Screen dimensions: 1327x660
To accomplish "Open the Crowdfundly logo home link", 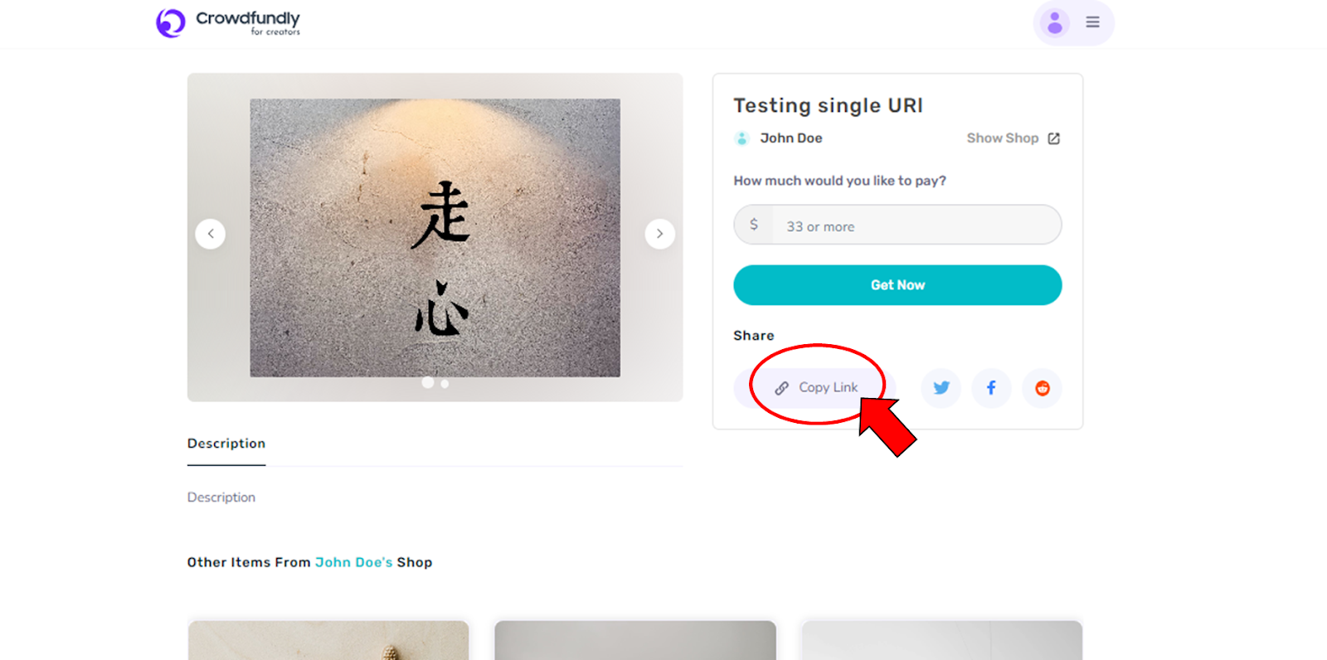I will pyautogui.click(x=228, y=22).
